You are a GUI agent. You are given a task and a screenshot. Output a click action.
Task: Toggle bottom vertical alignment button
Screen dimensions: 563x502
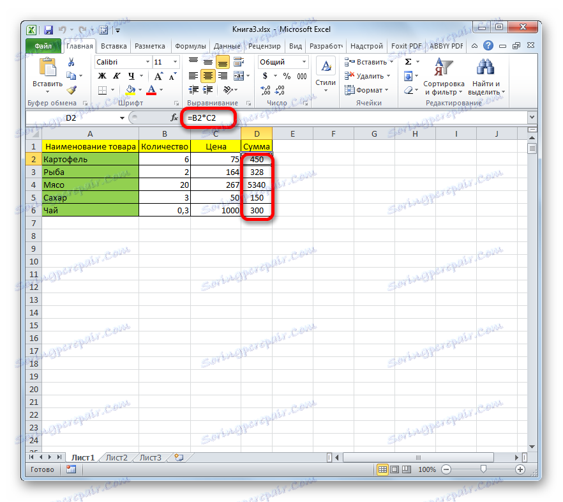coord(223,62)
